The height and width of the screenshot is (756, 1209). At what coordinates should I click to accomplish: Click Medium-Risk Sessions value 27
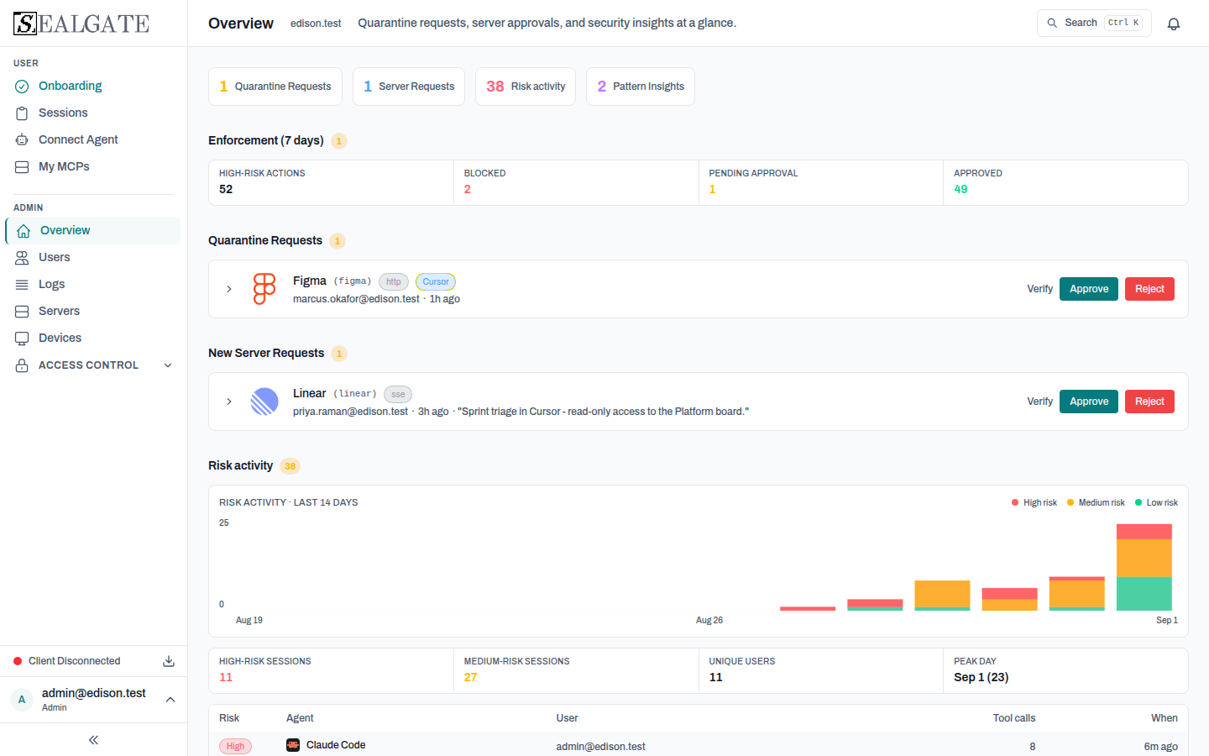(x=470, y=677)
